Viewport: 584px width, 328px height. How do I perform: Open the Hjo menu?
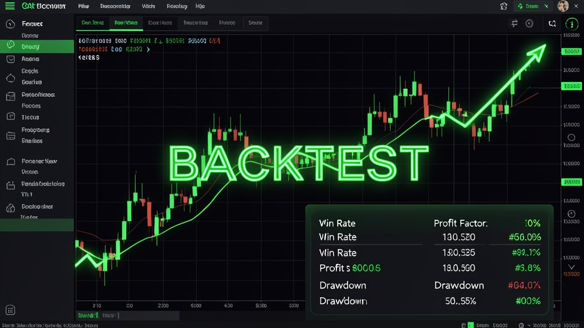(x=200, y=6)
